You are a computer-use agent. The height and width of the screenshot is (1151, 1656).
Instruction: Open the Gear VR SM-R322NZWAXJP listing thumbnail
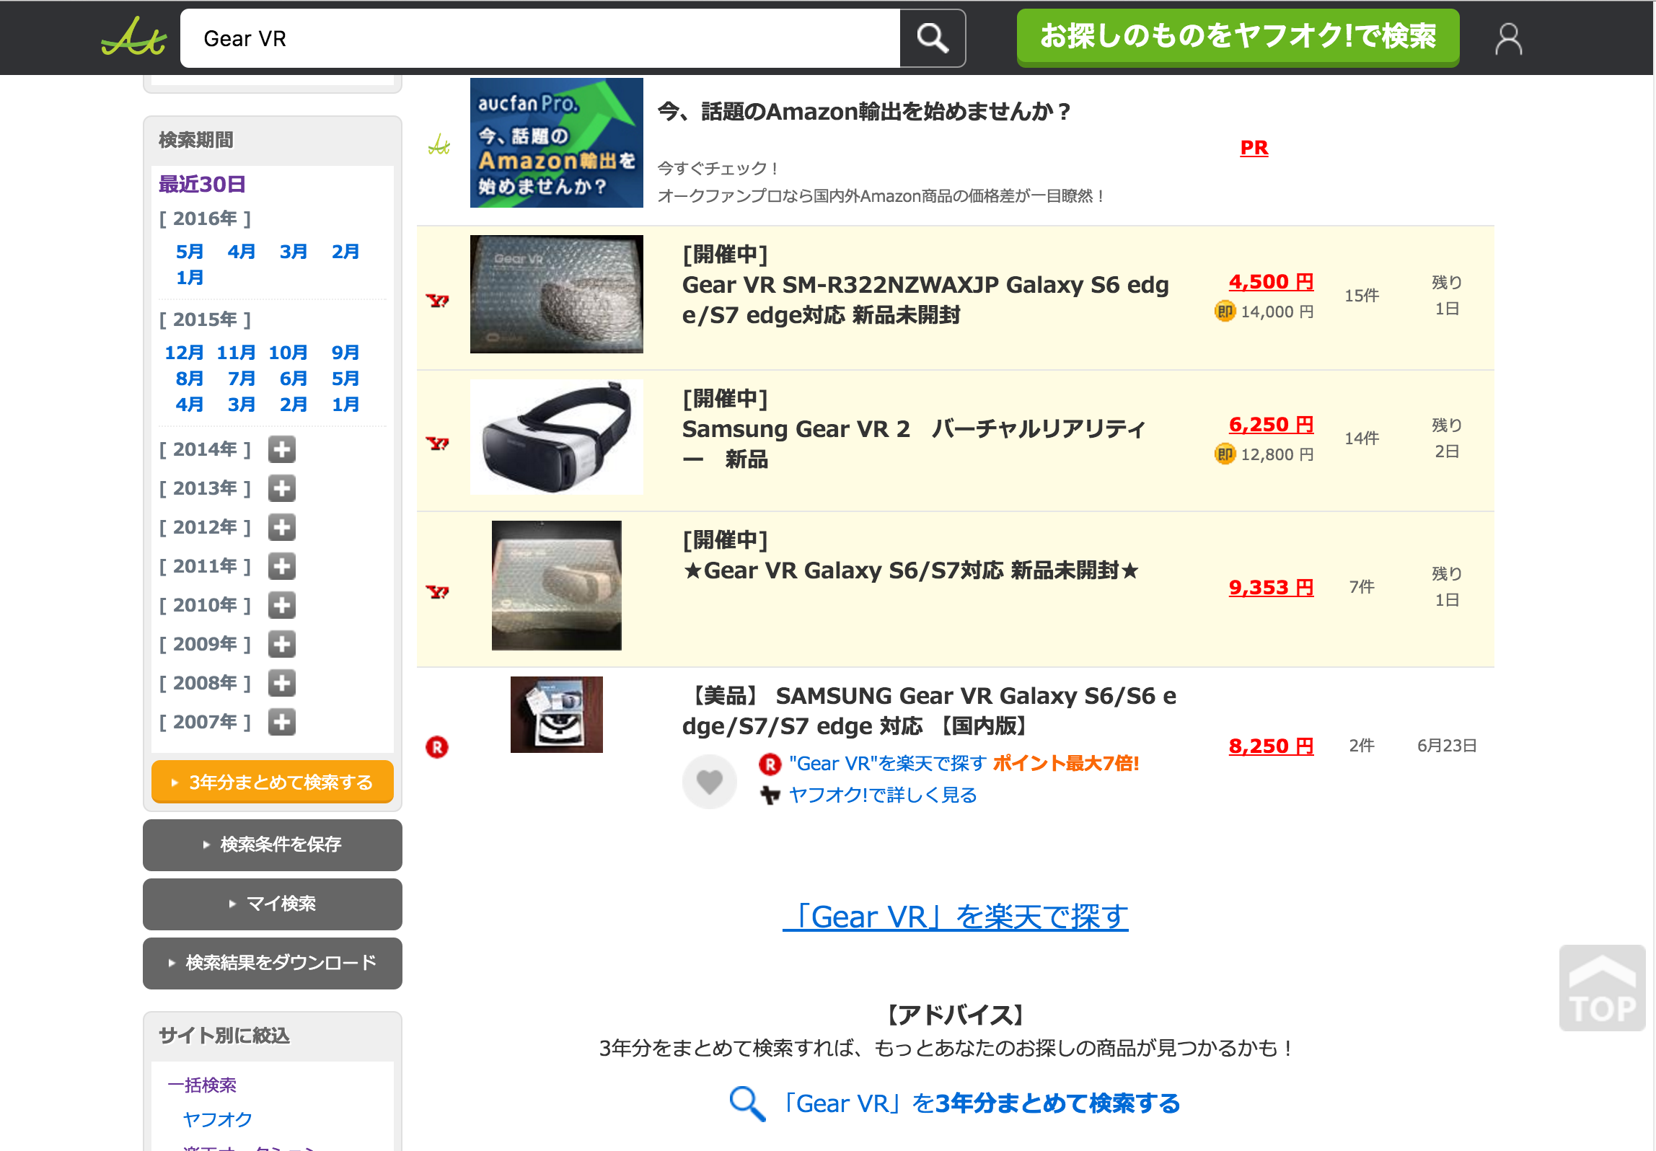[556, 294]
